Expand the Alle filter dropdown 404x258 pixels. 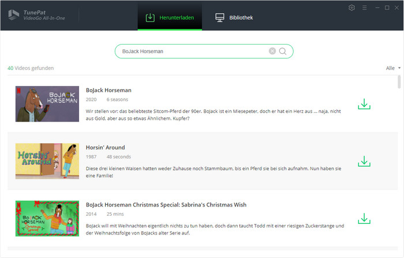(x=393, y=68)
